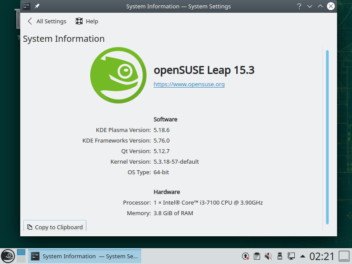
Task: Open the network connections tray icon
Action: point(291,256)
